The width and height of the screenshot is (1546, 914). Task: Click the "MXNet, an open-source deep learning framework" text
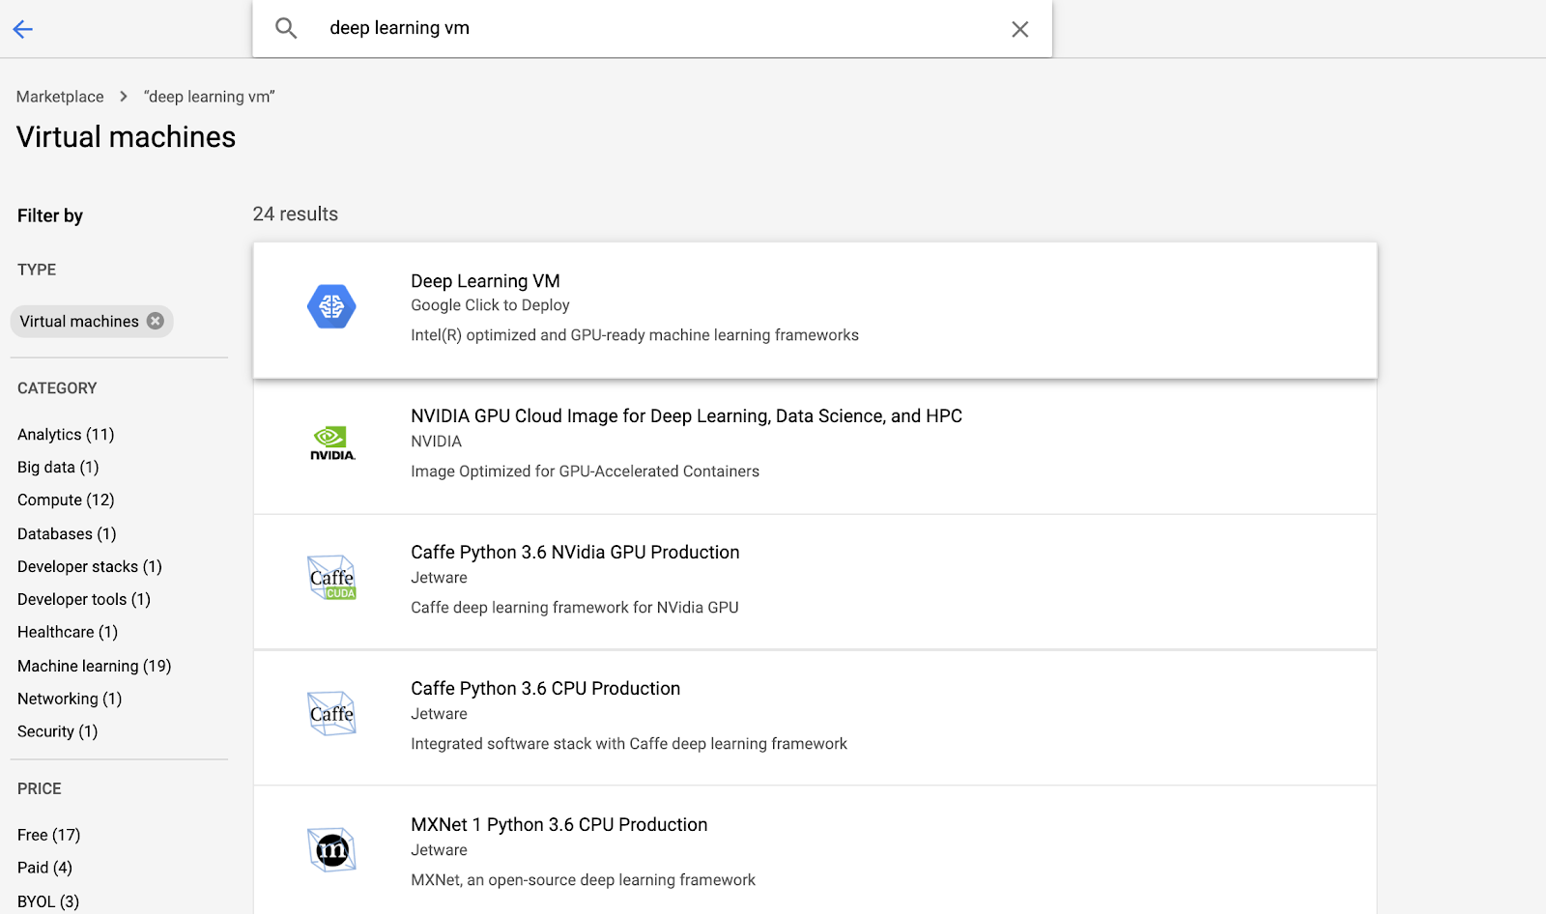coord(583,880)
